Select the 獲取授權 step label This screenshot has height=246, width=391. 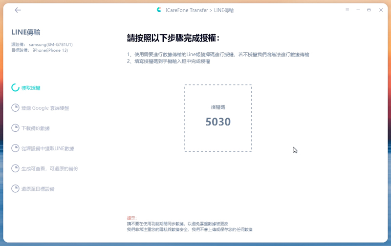coord(31,88)
